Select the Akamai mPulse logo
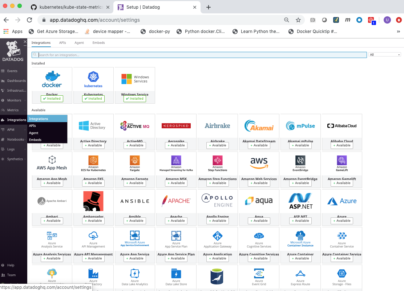 [x=300, y=126]
